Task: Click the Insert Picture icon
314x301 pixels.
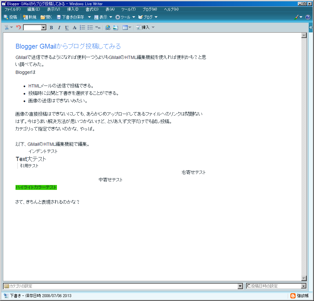Action: coord(115,28)
